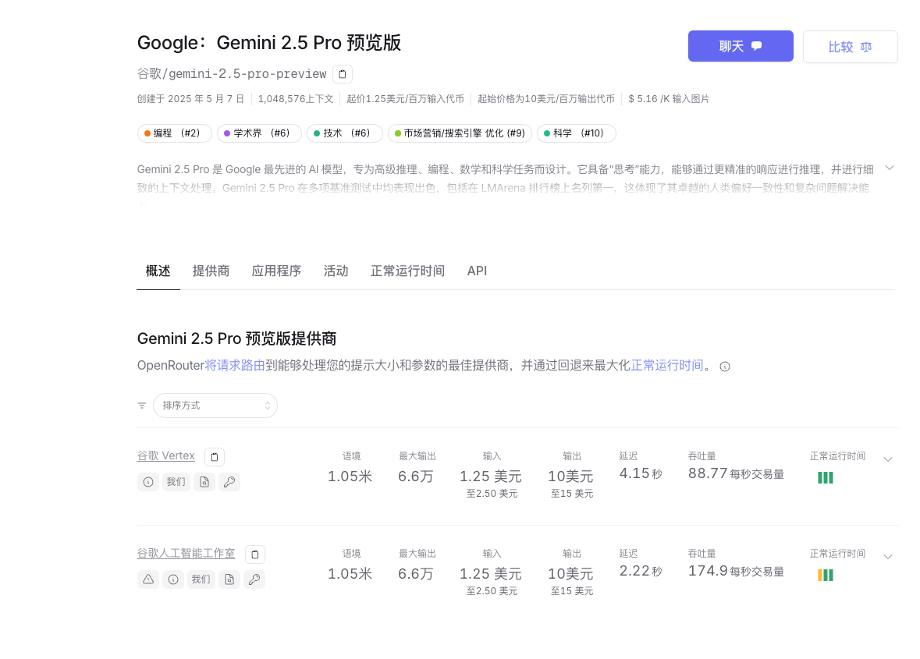
Task: Click the 88.77 每秒交易量 throughput value
Action: tap(737, 473)
